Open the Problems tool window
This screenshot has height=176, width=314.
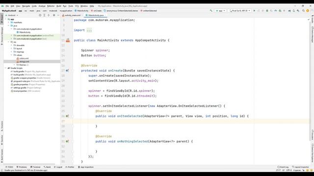(22, 167)
